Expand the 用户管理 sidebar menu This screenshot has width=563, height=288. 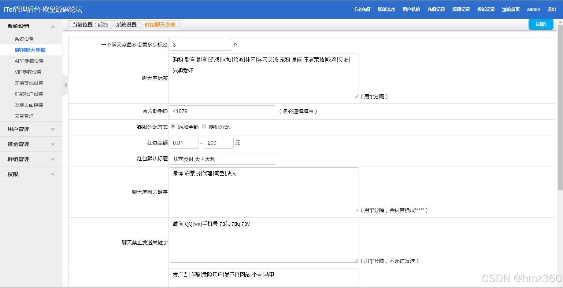[x=31, y=129]
